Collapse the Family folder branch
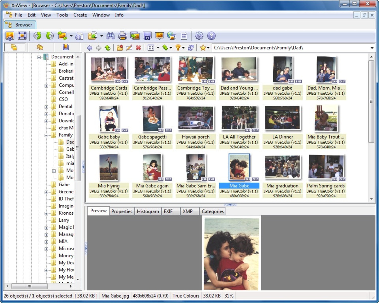 click(46, 135)
